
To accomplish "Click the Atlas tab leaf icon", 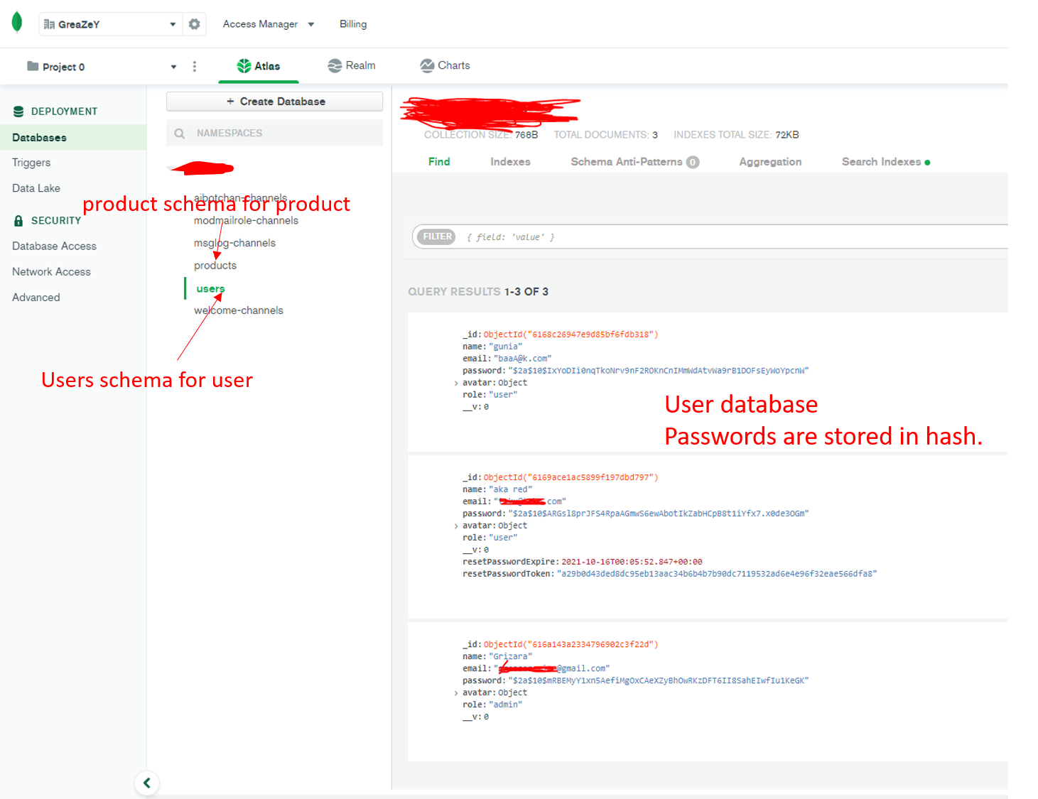I will point(244,66).
